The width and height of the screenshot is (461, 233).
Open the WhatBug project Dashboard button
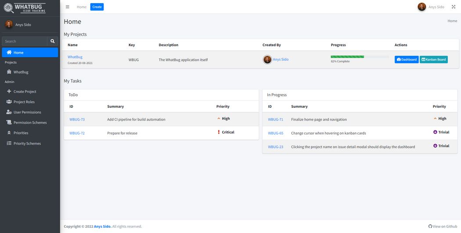(406, 59)
